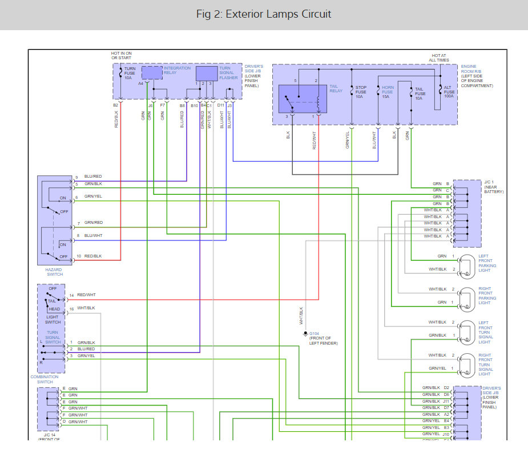Click connector label 'D11'
528x454 pixels.
pos(220,105)
